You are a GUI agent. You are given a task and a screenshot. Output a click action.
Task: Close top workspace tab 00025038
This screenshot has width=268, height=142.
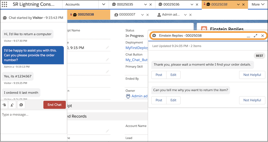click(x=243, y=4)
